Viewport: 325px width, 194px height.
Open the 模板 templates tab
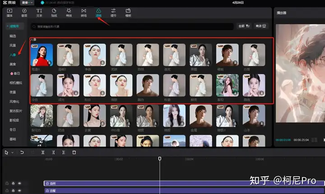click(128, 13)
